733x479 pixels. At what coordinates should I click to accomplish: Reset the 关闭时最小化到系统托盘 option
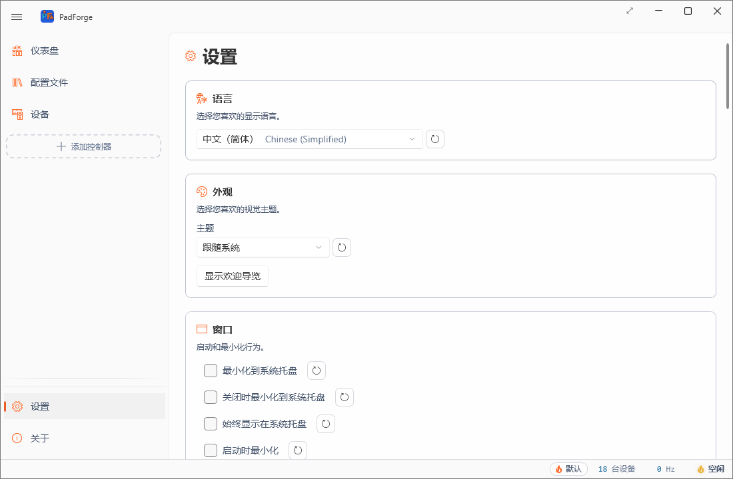pos(345,397)
